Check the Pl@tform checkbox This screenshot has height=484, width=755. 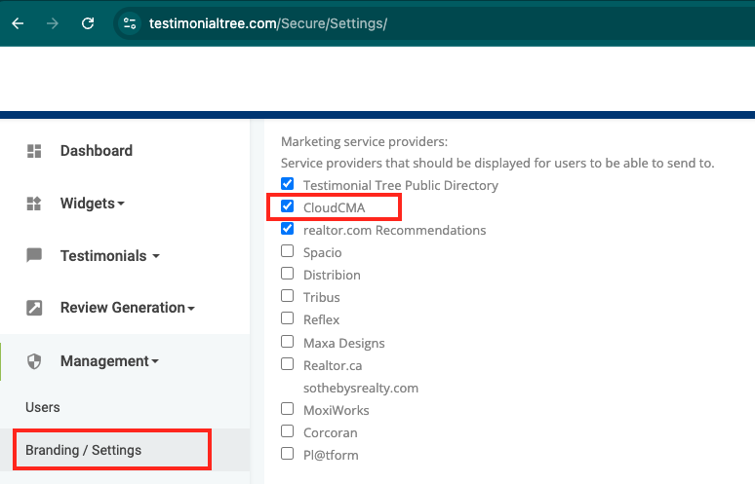(288, 454)
